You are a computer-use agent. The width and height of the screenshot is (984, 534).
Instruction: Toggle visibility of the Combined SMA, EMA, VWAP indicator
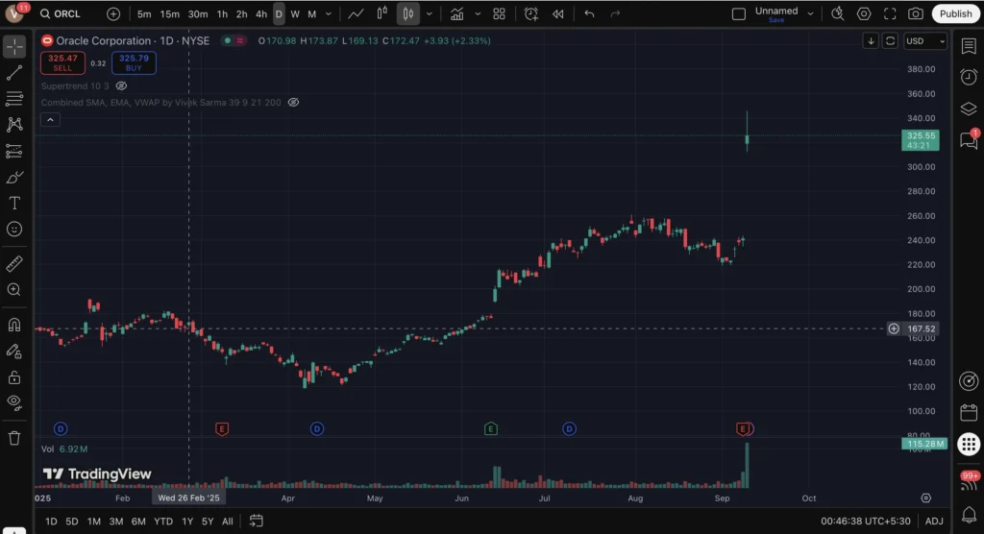pos(294,102)
